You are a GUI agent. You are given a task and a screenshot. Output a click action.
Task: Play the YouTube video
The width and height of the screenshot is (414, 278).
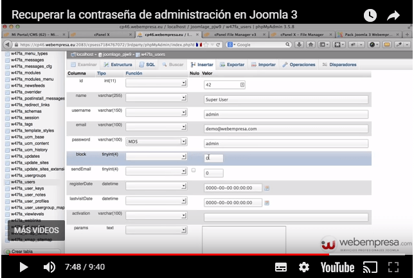pos(24,267)
